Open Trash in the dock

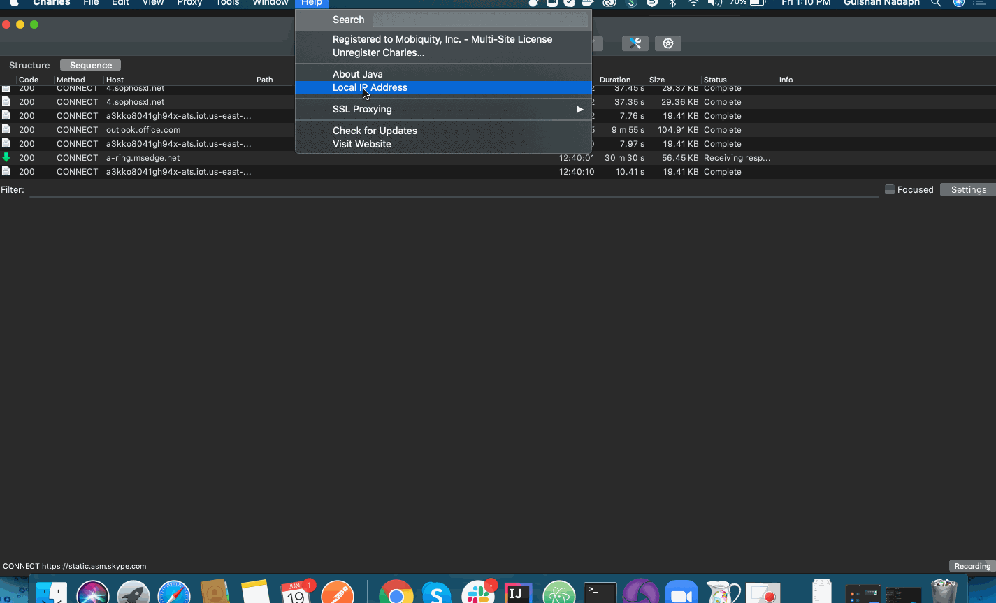coord(944,593)
